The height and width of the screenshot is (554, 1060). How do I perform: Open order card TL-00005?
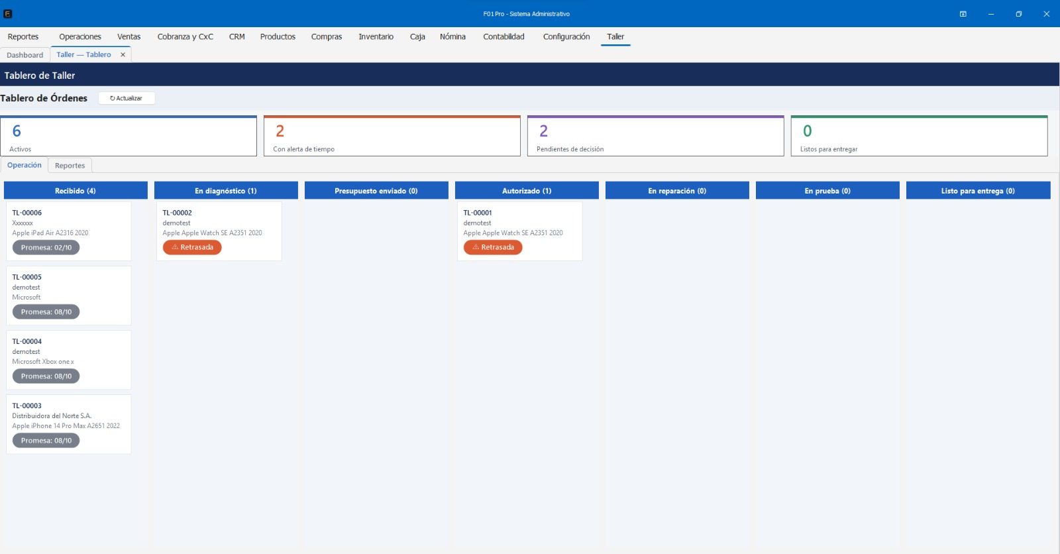(69, 296)
